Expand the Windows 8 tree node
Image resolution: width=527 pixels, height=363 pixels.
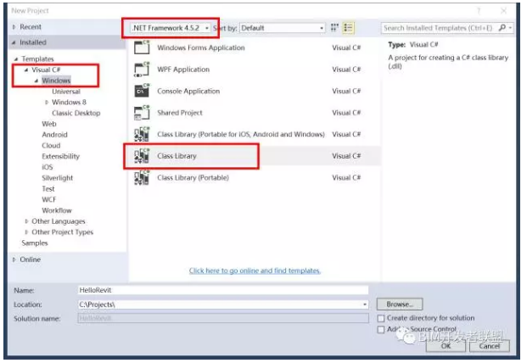tap(47, 102)
